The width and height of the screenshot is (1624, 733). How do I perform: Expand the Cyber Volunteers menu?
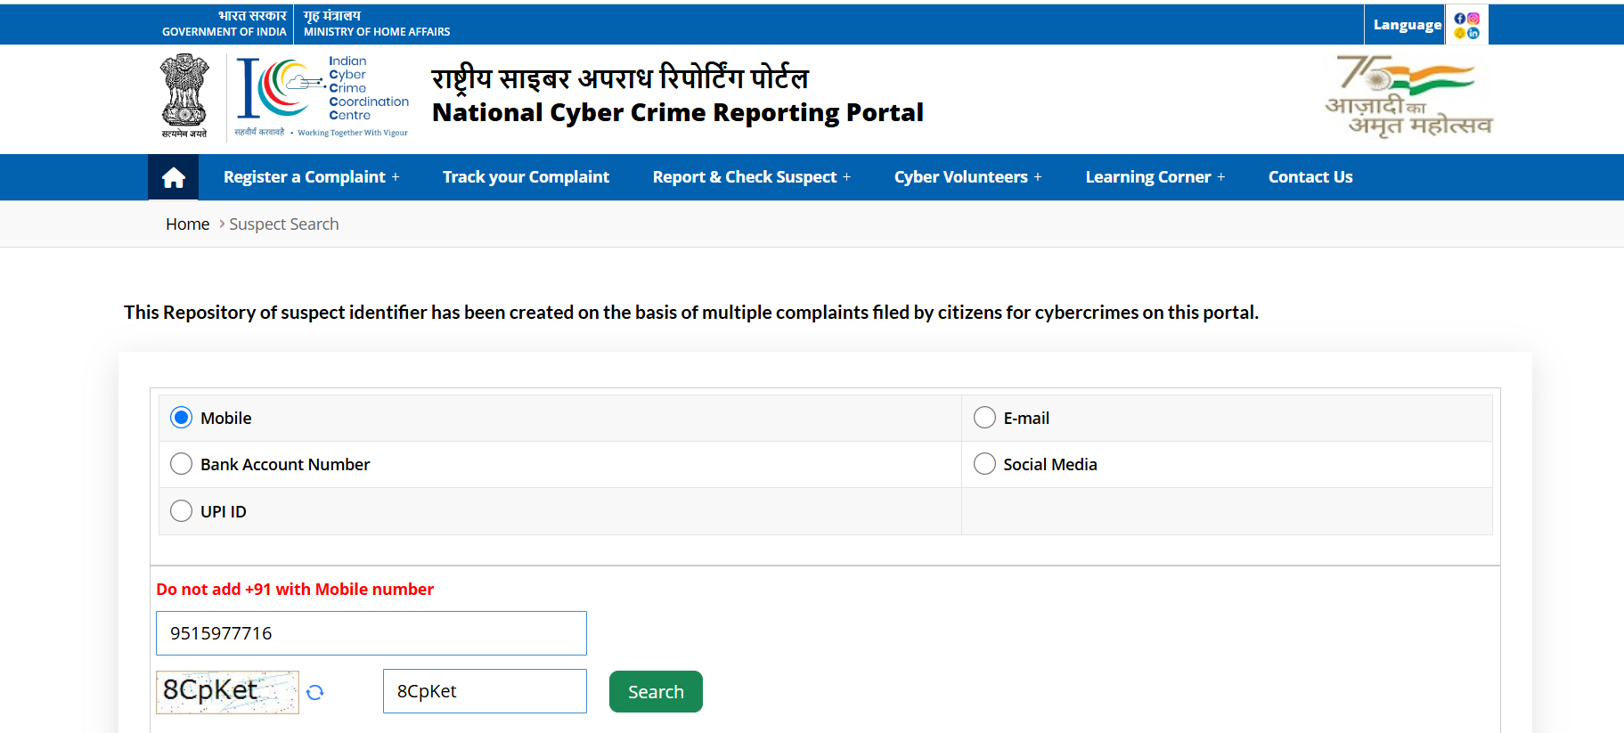click(x=967, y=177)
